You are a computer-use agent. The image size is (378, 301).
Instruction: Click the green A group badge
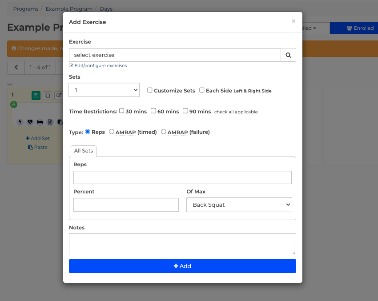(x=14, y=104)
